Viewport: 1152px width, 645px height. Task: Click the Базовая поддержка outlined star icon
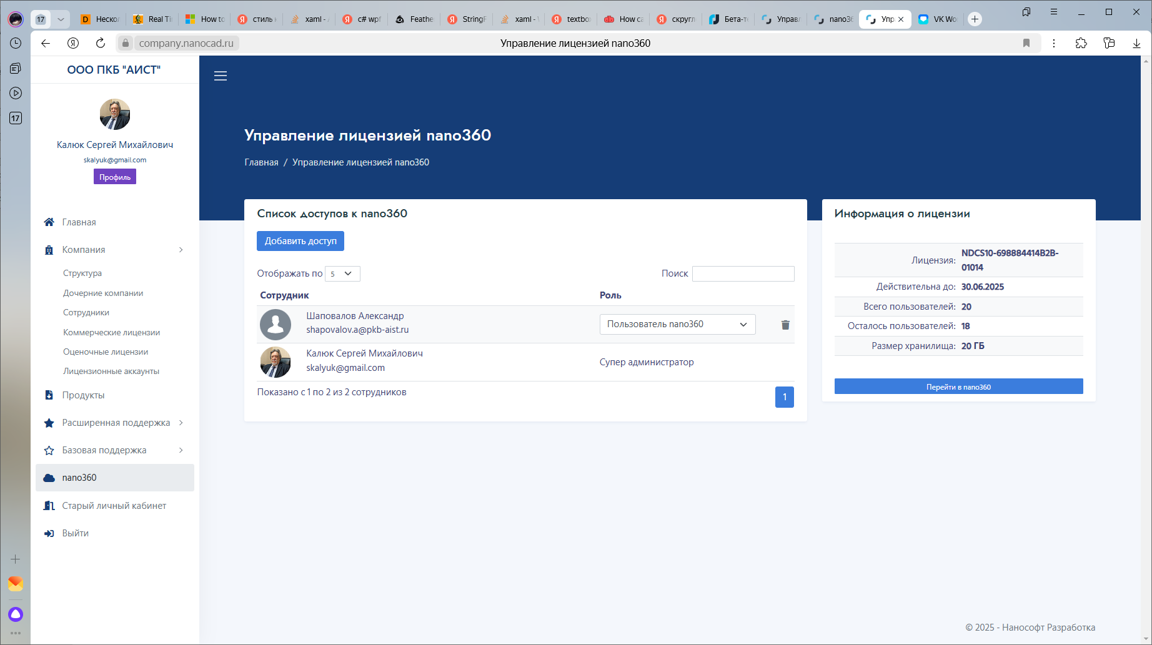click(x=49, y=450)
